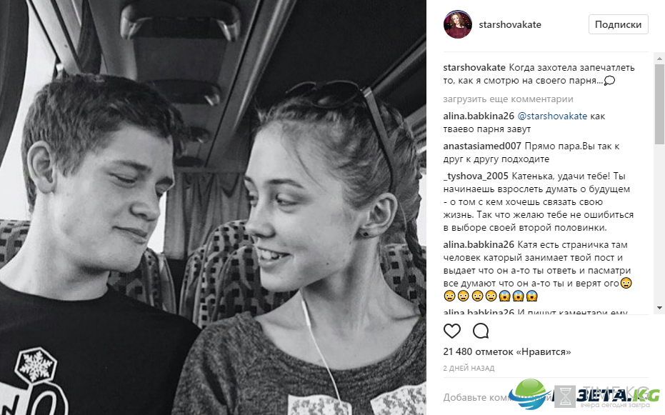The height and width of the screenshot is (415, 665).
Task: Open the @starshovakate mention link
Action: (552, 116)
